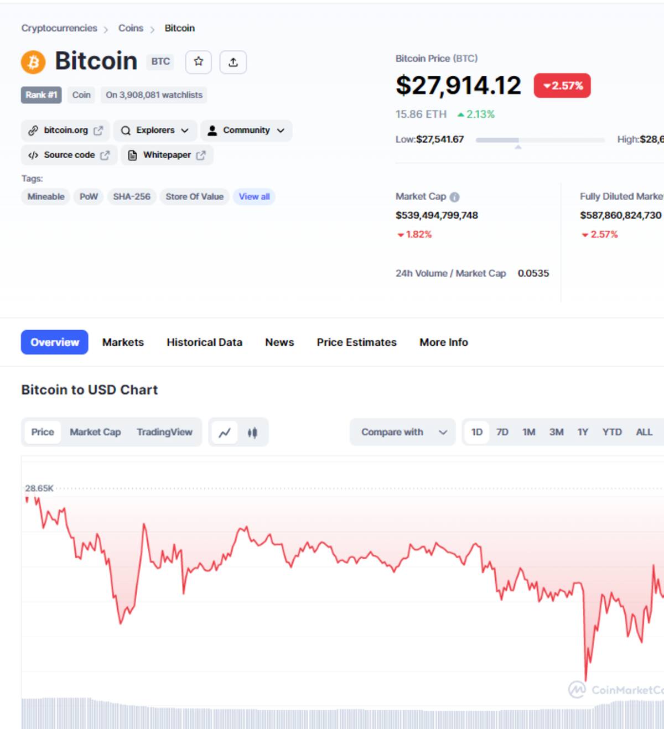
Task: Toggle chart to Market Cap
Action: 95,432
